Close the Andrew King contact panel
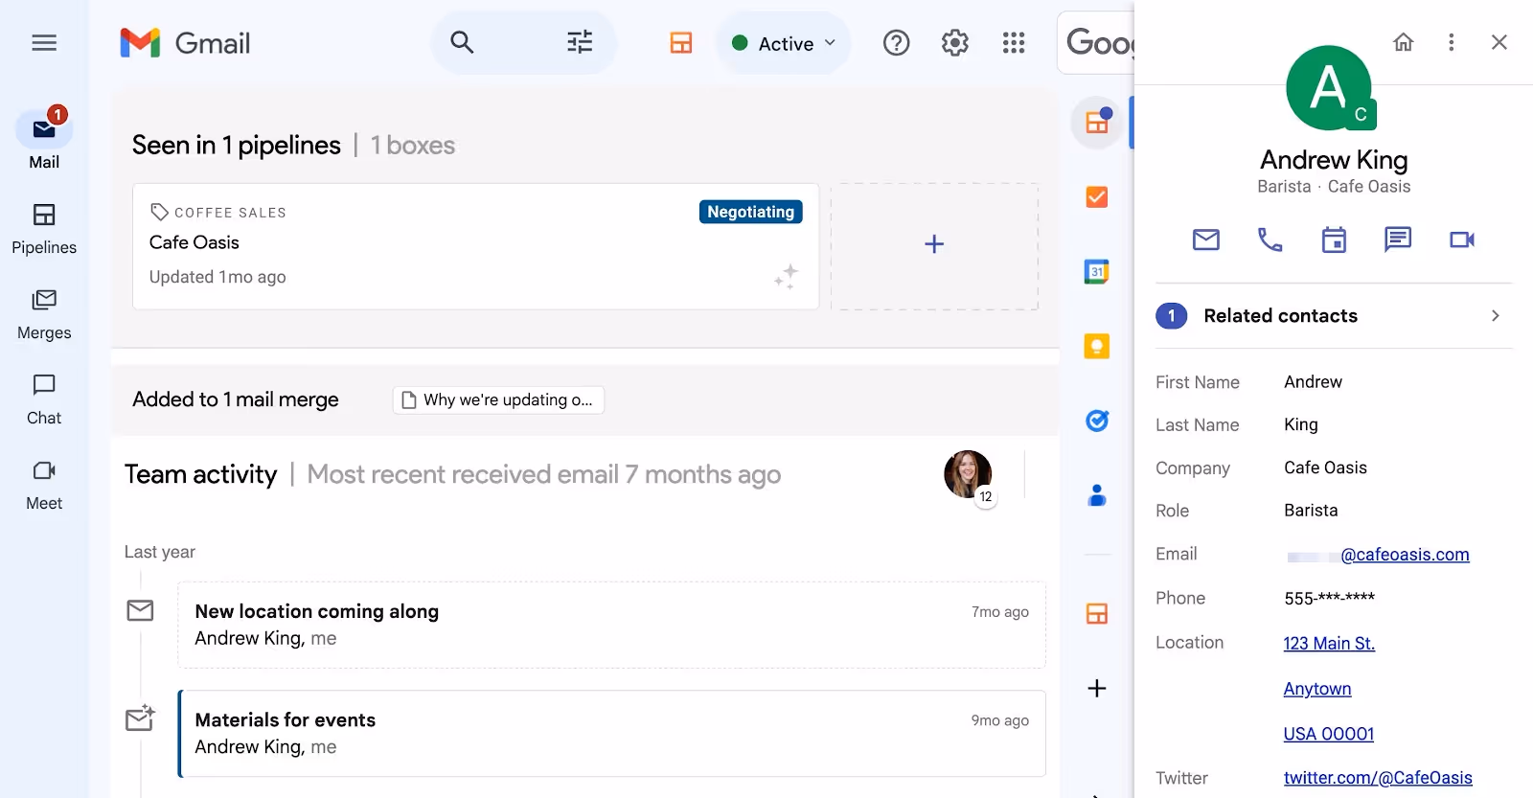Image resolution: width=1533 pixels, height=798 pixels. (1499, 42)
